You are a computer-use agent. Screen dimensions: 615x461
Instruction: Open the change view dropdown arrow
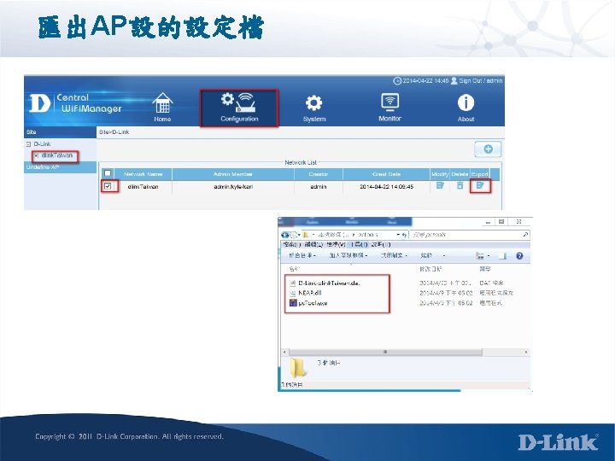[x=489, y=256]
